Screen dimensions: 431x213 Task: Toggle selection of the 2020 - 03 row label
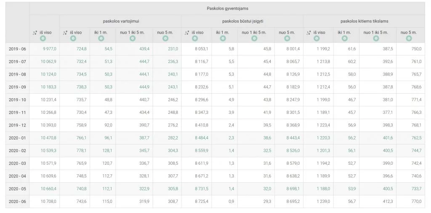(x=17, y=163)
